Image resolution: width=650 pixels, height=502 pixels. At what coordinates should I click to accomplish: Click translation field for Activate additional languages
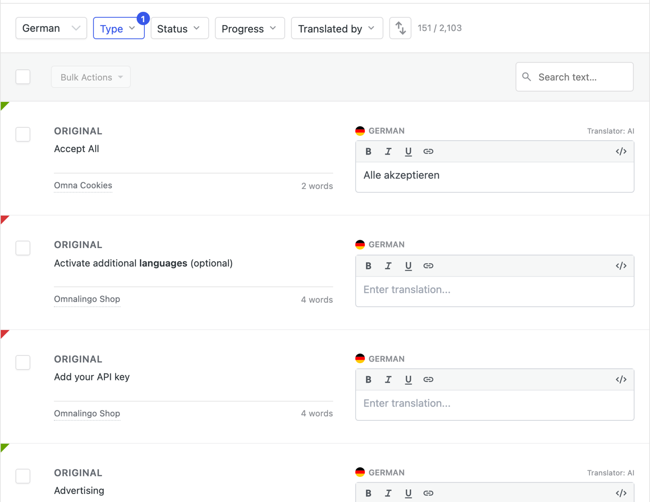(495, 291)
